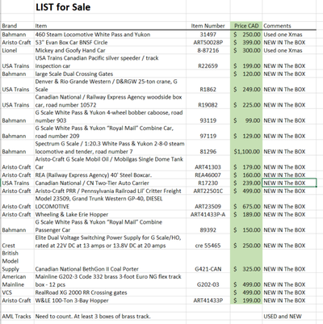
Task: Click the Lionel brand cell
Action: tap(18, 50)
